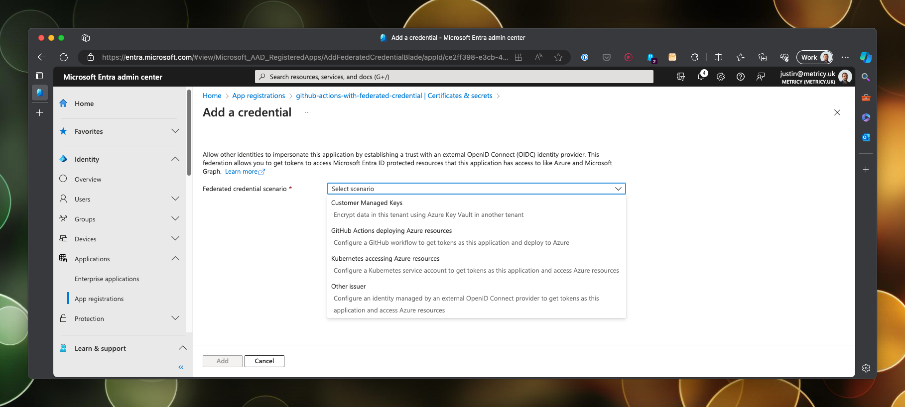The height and width of the screenshot is (407, 905).
Task: Open the browser Favorites list icon
Action: 741,57
